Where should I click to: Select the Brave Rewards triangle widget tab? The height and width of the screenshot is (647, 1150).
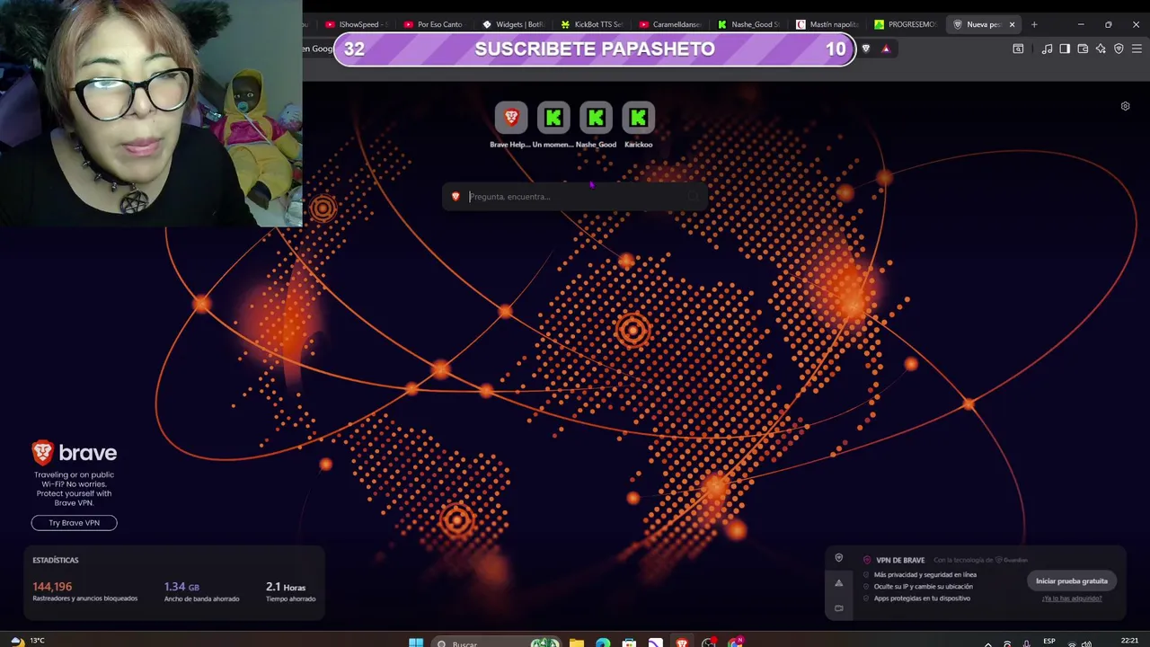point(838,583)
